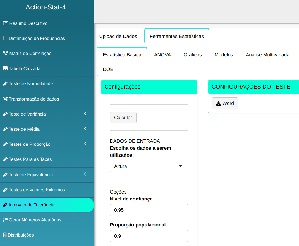
Task: Select the Análise Multivariada tab
Action: coord(267,55)
